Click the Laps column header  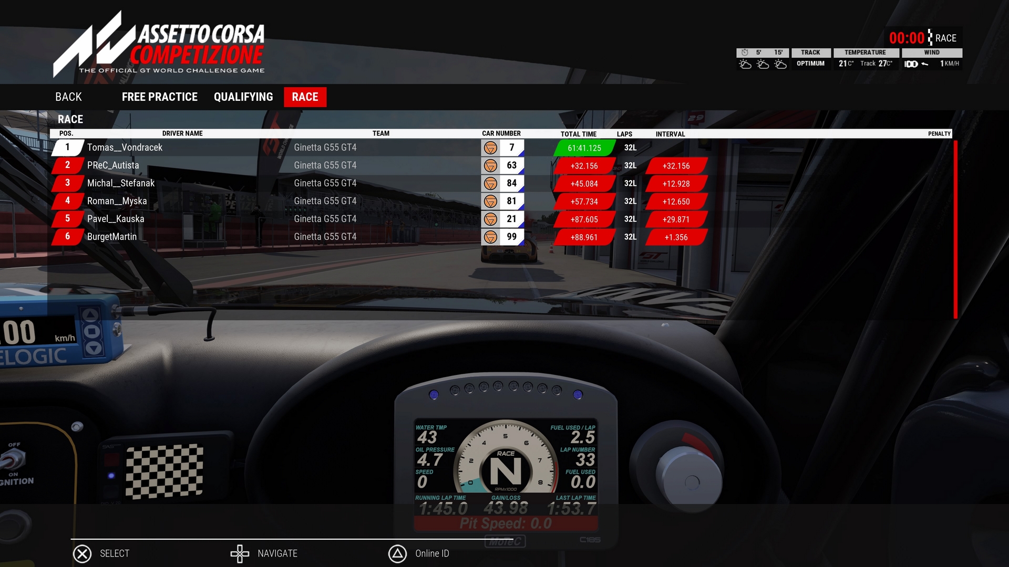[624, 134]
